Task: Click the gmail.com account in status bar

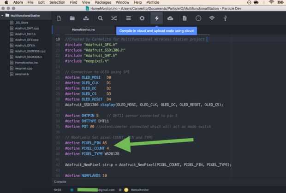Action: click(96, 190)
